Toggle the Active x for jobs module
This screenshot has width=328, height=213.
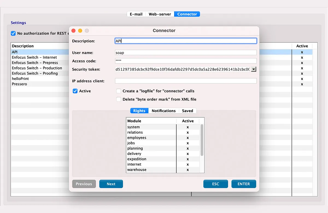tap(188, 143)
